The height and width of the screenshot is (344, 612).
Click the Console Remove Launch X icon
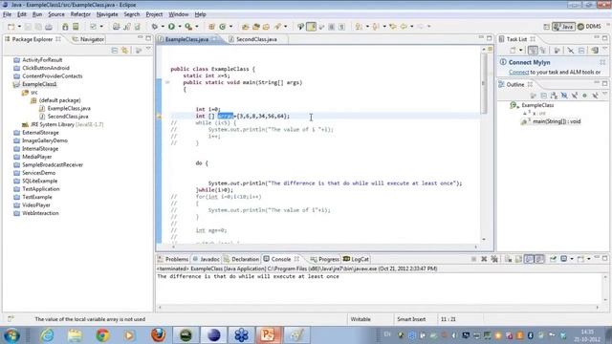pos(484,259)
